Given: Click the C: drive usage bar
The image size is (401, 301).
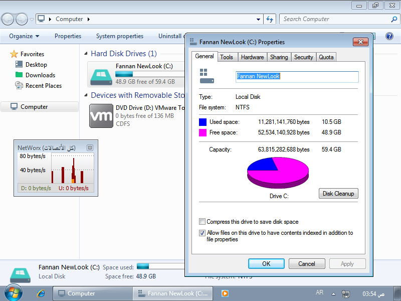Looking at the screenshot, I should pos(150,74).
